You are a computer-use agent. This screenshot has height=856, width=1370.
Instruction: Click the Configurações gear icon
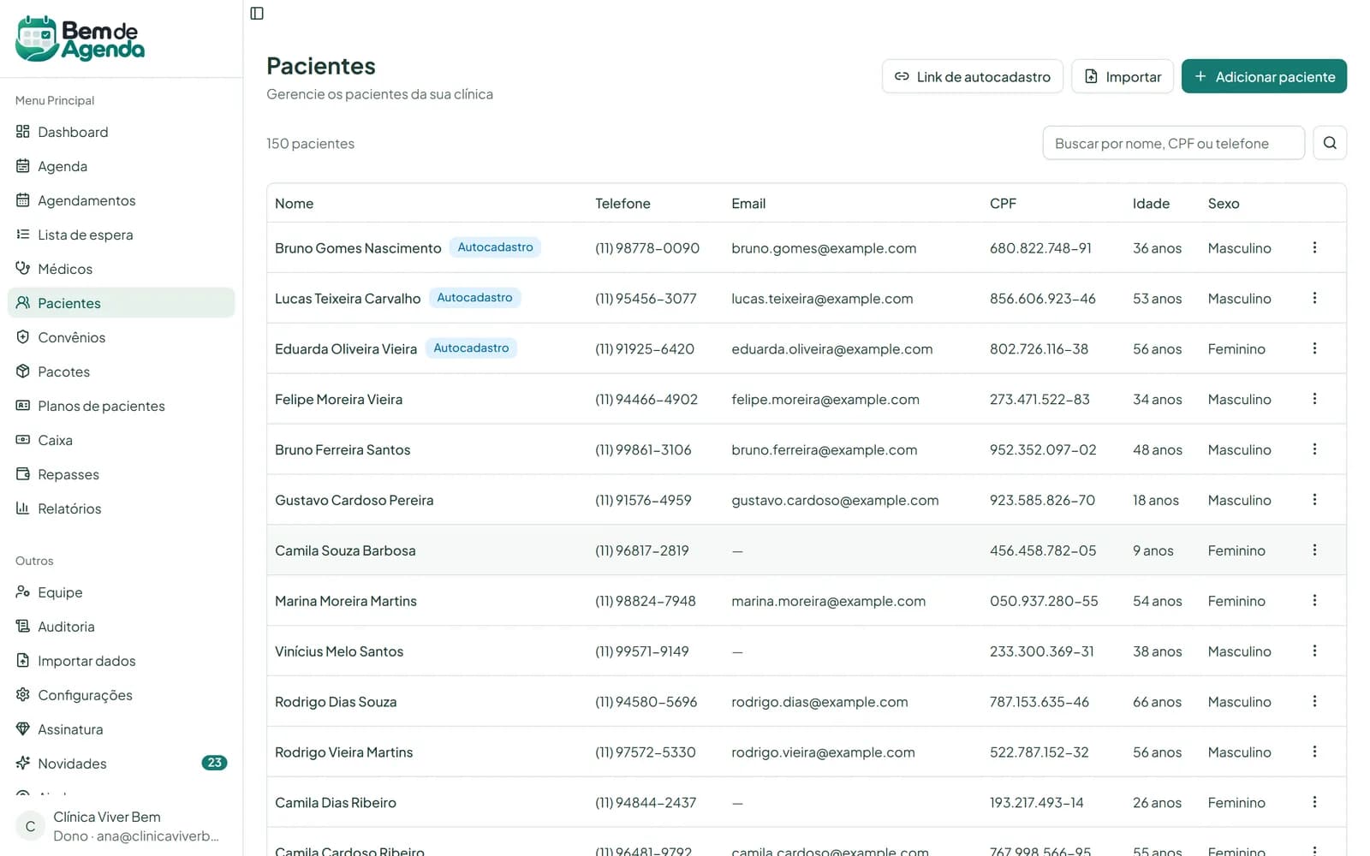tap(23, 695)
